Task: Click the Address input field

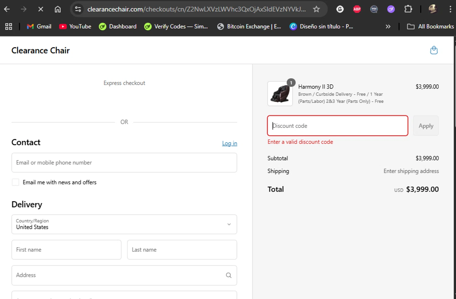Action: click(x=124, y=275)
